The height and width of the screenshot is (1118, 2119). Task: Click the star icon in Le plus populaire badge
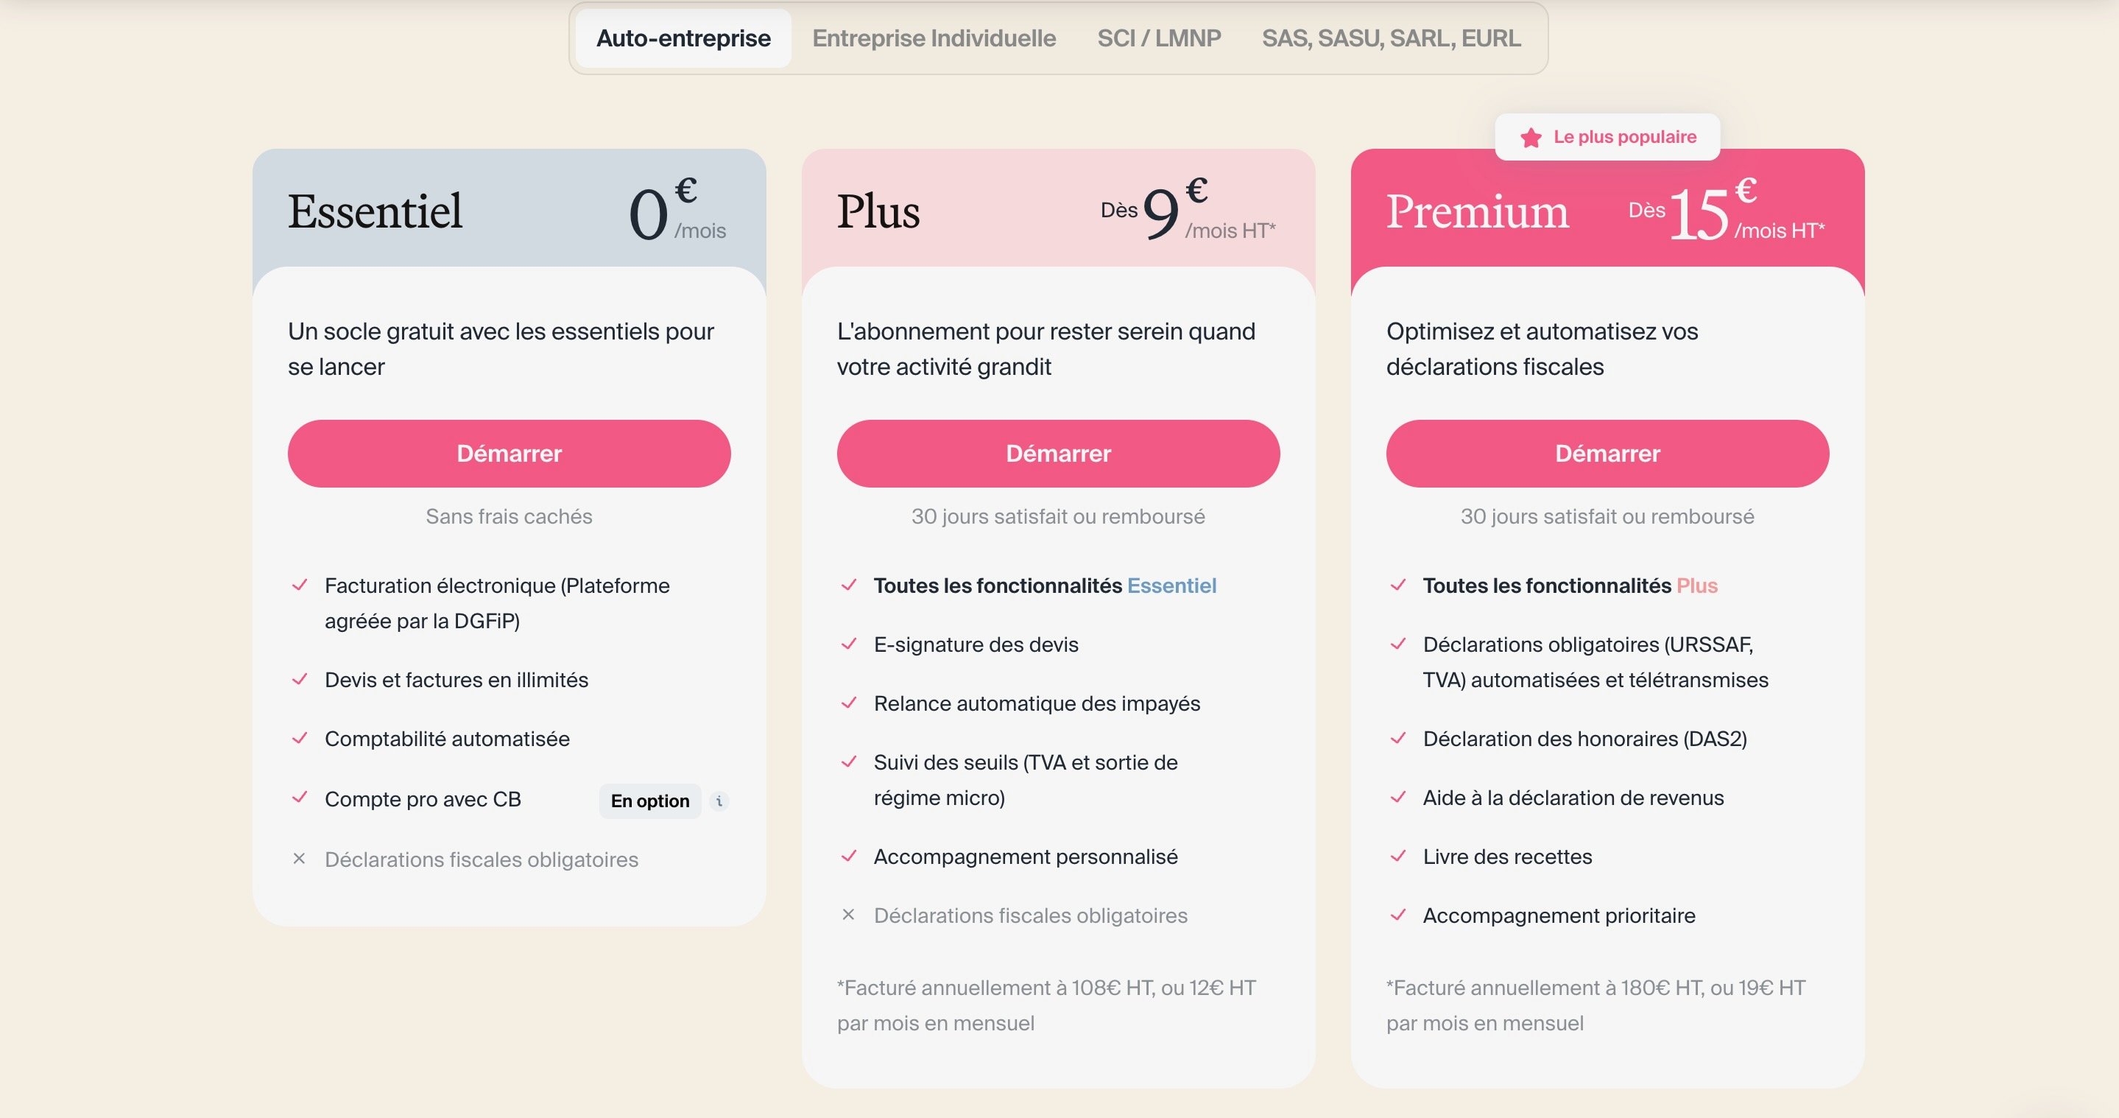pos(1531,138)
